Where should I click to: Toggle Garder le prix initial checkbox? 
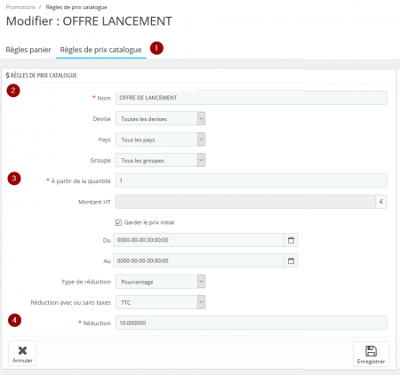[x=118, y=222]
